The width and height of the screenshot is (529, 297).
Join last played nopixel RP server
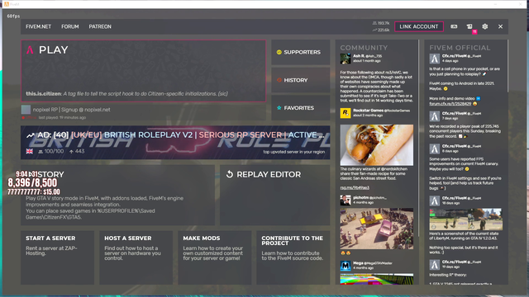coord(143,112)
